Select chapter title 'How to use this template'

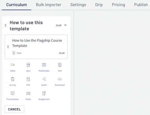tap(26, 25)
